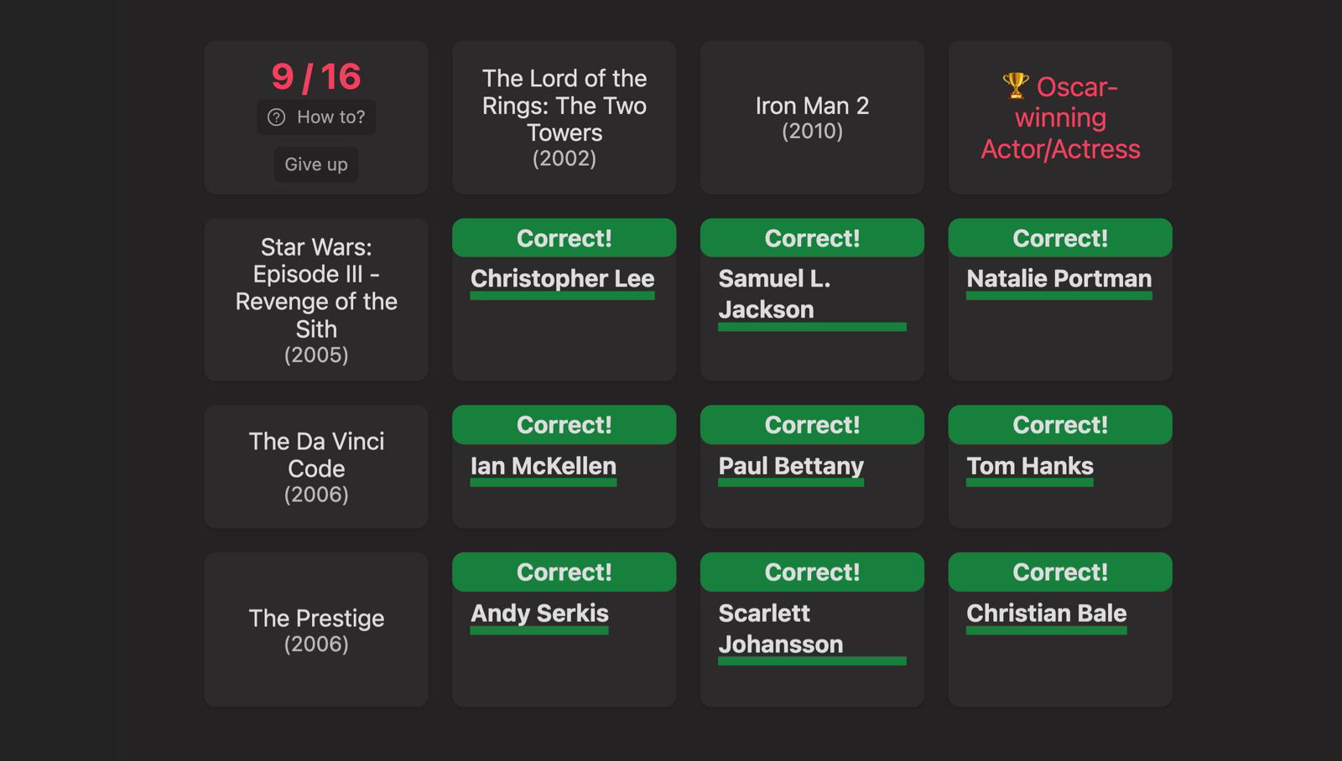This screenshot has height=761, width=1342.
Task: Click Paul Bettany's name link
Action: coord(791,466)
